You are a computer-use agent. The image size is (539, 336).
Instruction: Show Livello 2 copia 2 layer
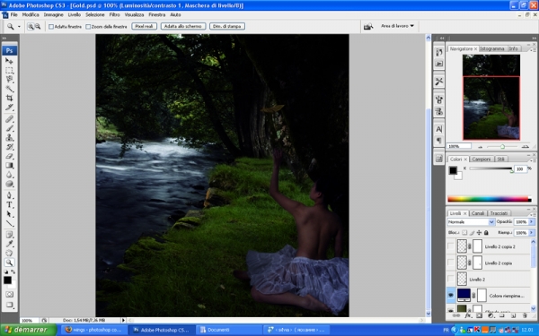(451, 246)
